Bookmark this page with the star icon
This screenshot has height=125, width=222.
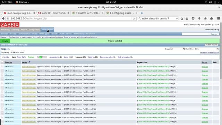pos(182,18)
